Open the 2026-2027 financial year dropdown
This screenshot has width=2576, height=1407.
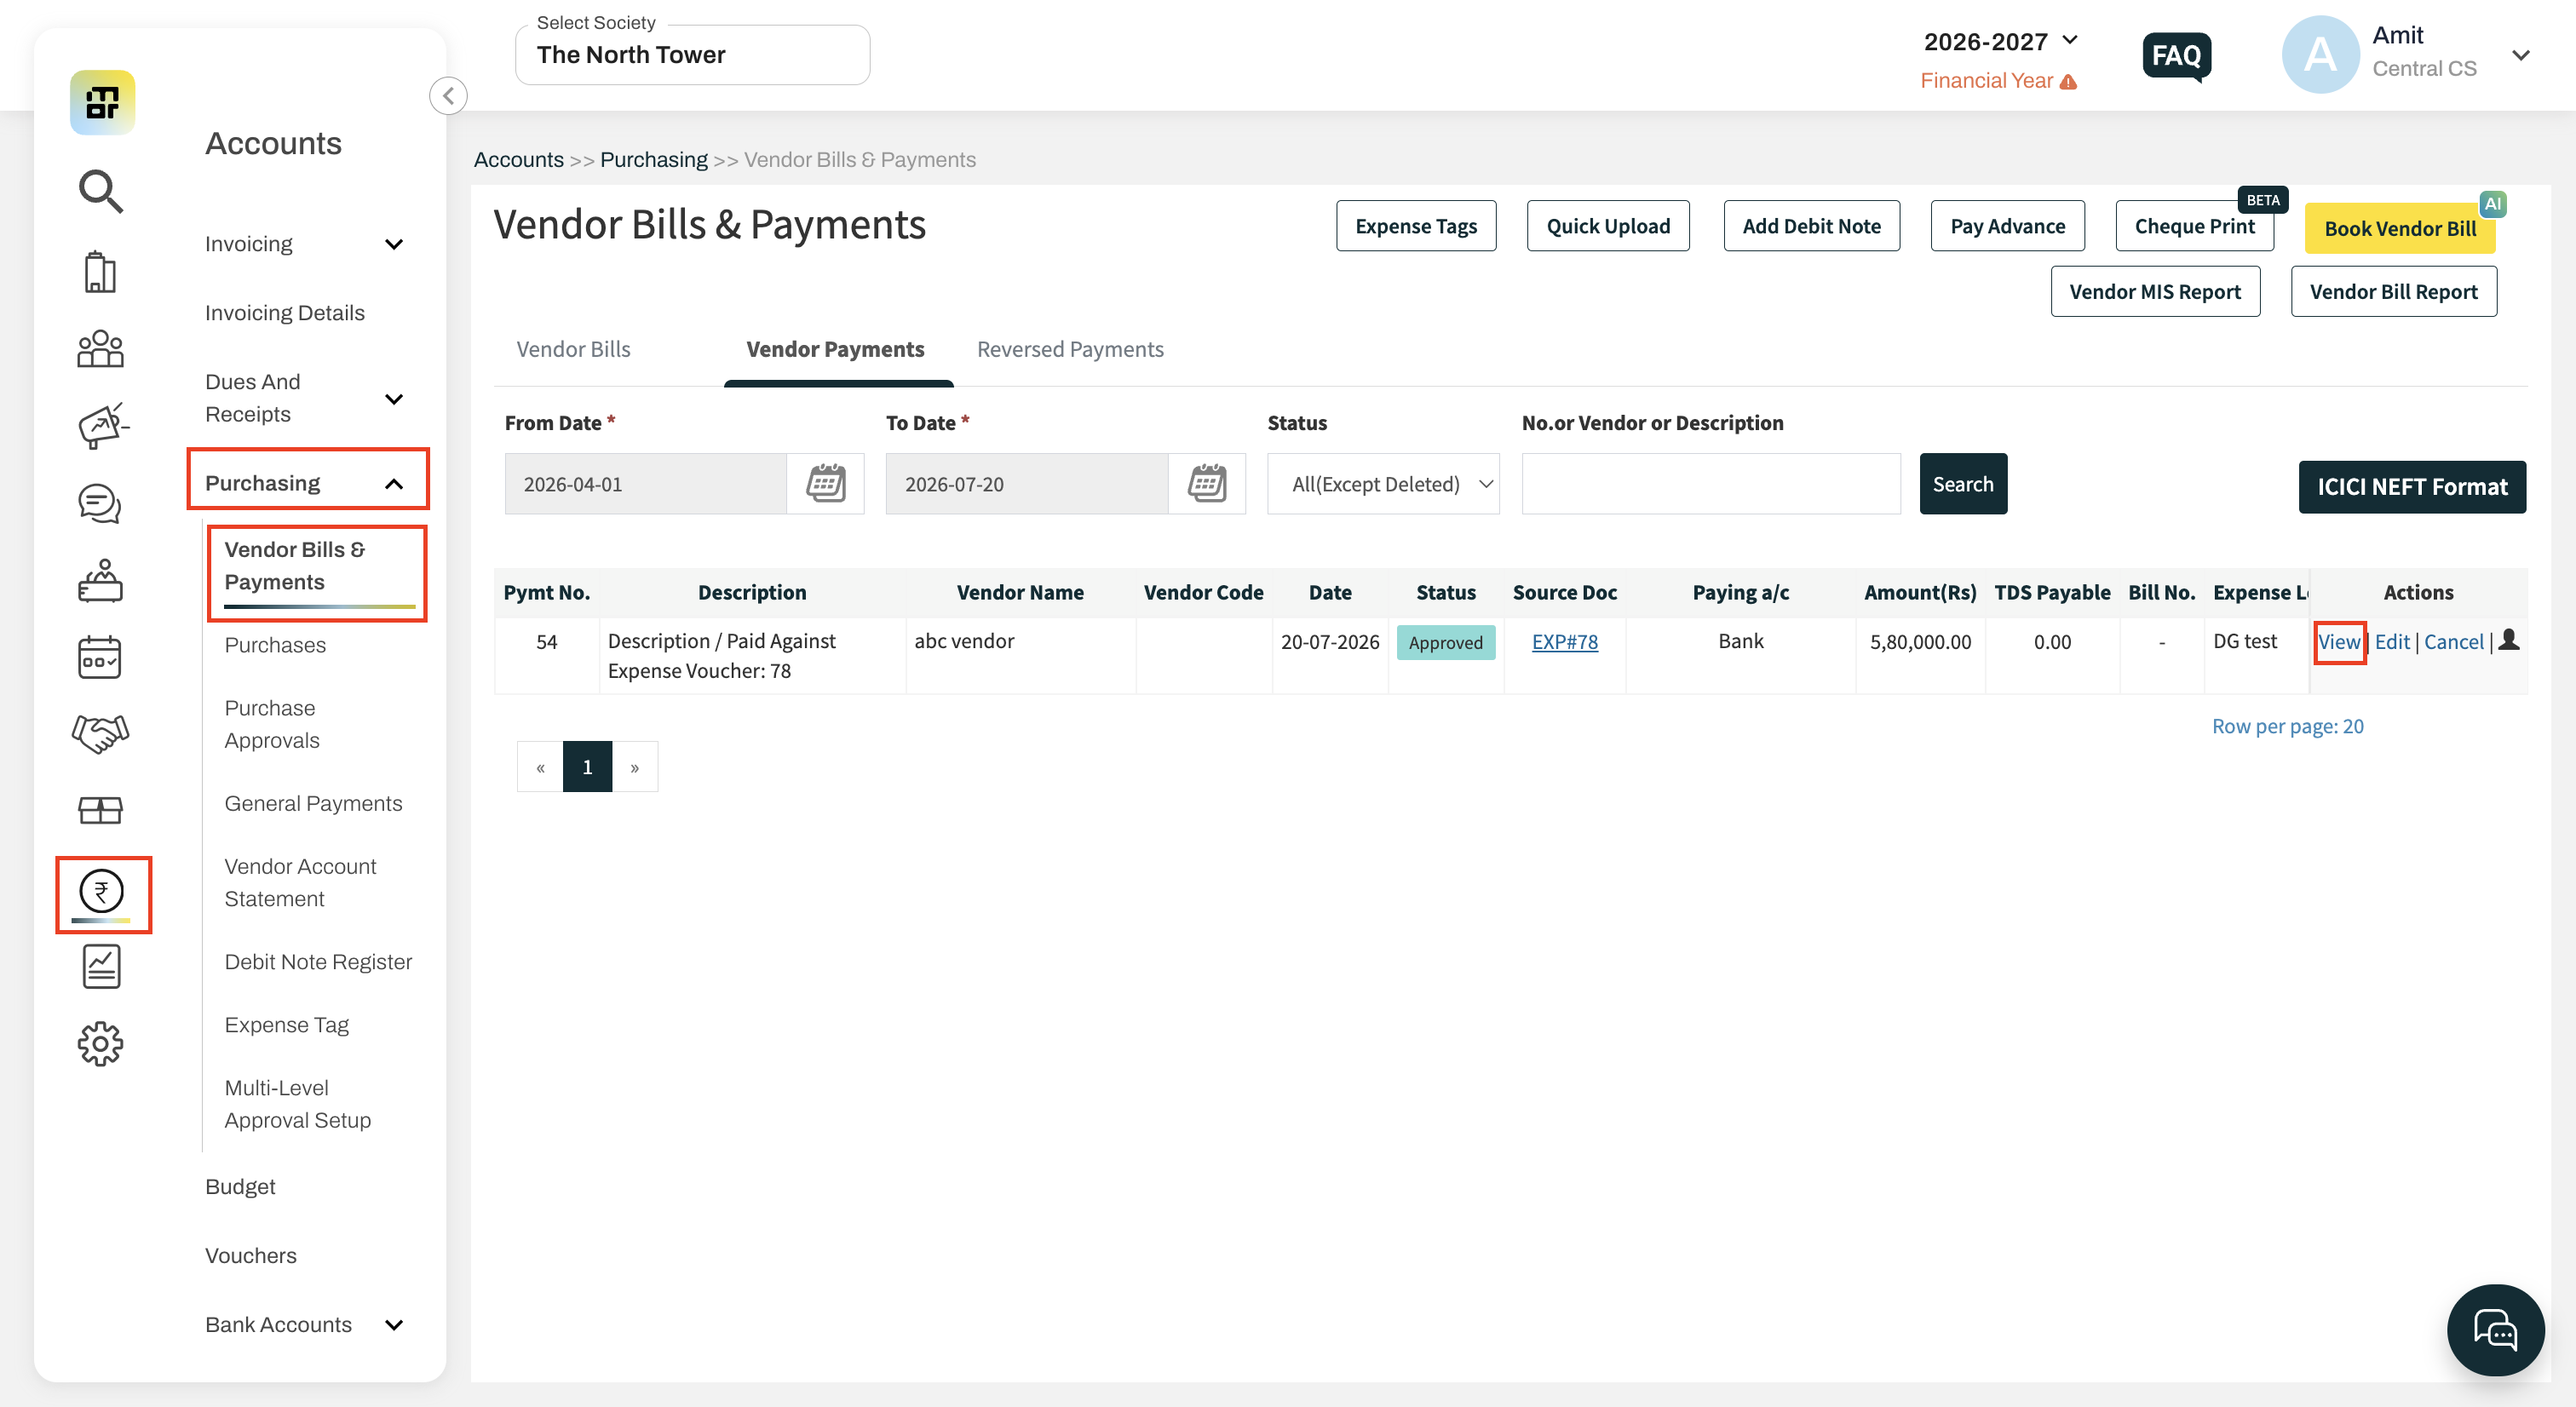[2000, 42]
